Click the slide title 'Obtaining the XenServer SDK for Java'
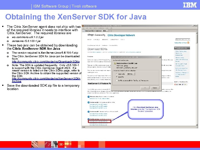Screen dimensions: 200x150 click(76, 17)
